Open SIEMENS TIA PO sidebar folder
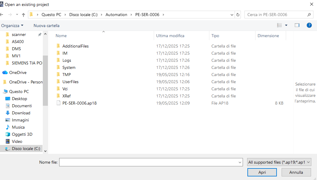 click(27, 63)
